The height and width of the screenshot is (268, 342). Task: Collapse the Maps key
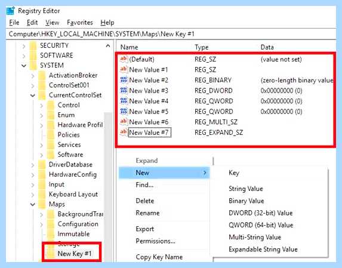(33, 205)
